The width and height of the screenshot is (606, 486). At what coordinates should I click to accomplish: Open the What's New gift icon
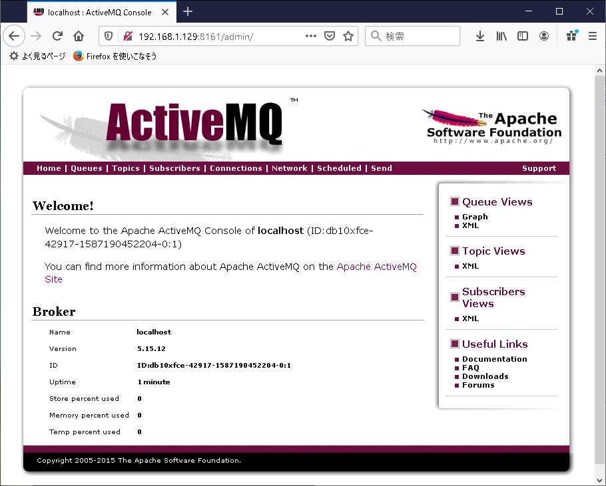click(x=571, y=36)
